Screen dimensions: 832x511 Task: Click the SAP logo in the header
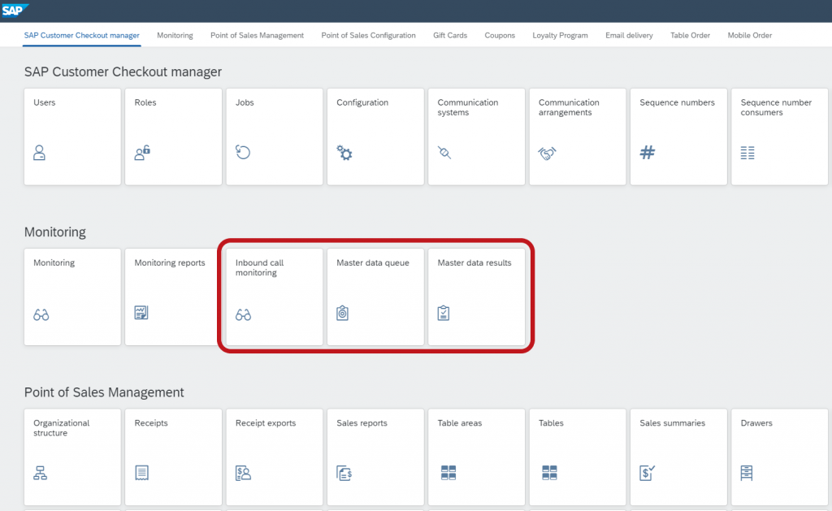click(x=15, y=10)
